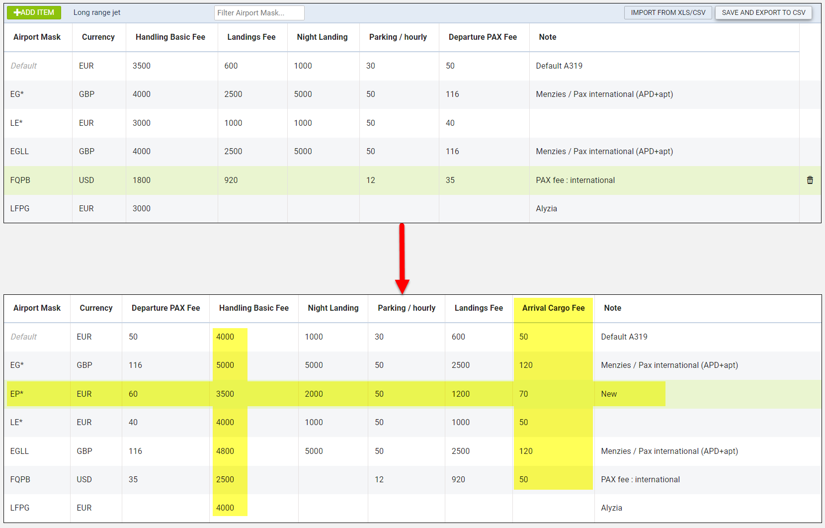This screenshot has height=528, width=825.
Task: Click Night Landing header in top table
Action: click(x=323, y=37)
